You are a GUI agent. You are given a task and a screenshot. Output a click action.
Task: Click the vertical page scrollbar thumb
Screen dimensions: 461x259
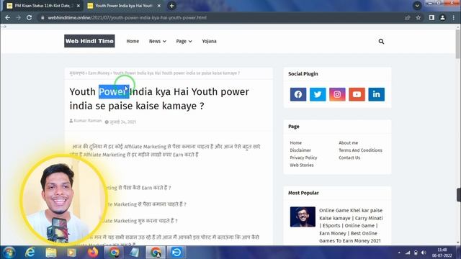(458, 44)
